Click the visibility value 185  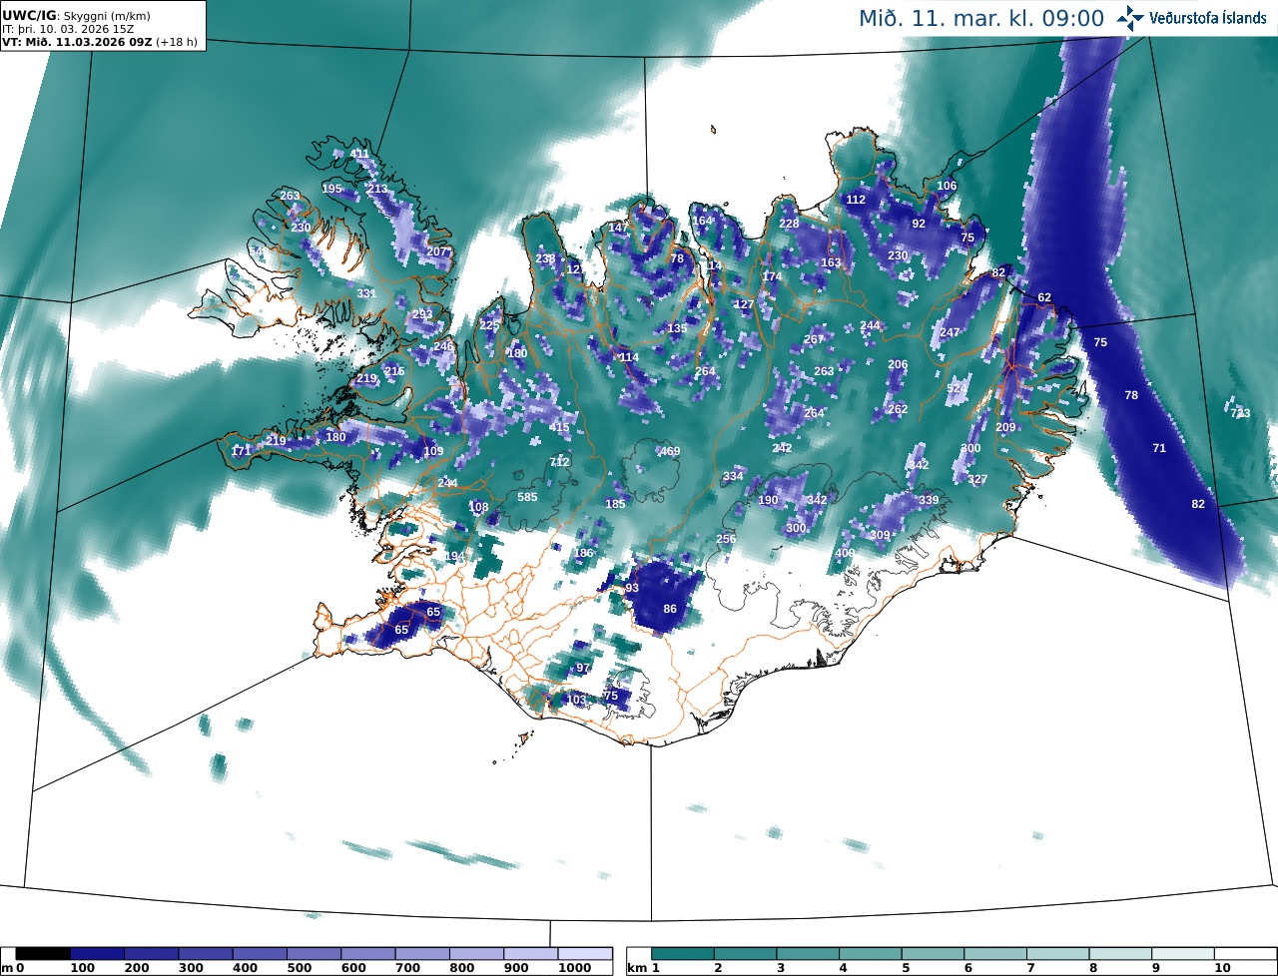615,504
